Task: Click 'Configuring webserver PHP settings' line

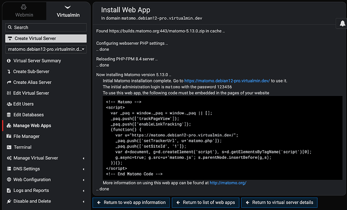Action: pyautogui.click(x=132, y=43)
